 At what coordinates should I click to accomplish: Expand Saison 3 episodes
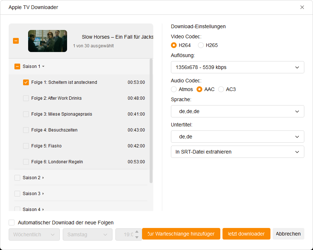click(x=43, y=194)
